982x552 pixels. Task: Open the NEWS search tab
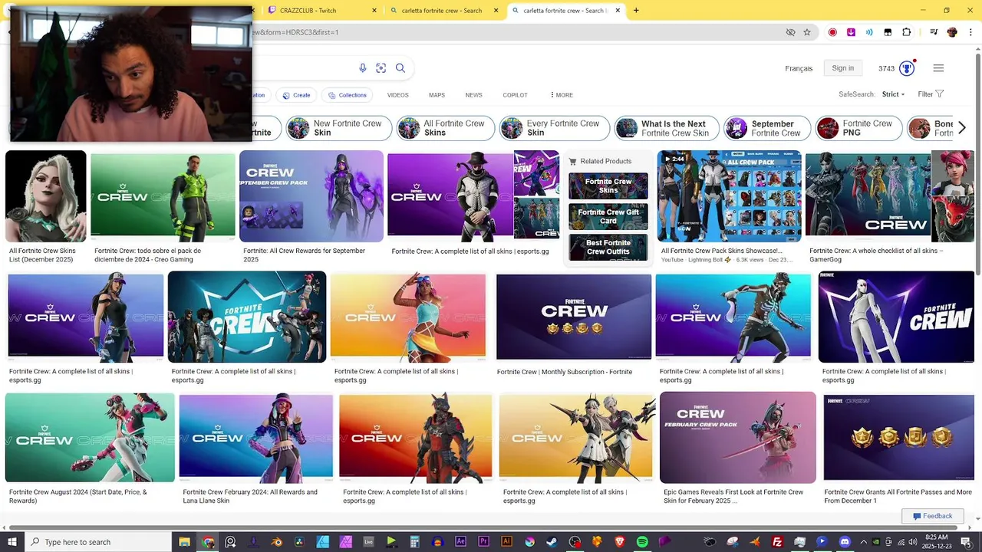pos(473,95)
